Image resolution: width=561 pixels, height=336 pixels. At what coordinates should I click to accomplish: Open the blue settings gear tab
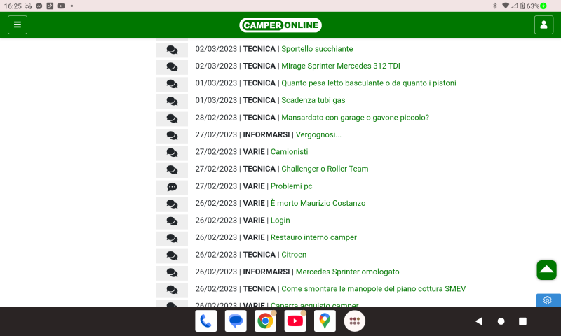pyautogui.click(x=548, y=300)
